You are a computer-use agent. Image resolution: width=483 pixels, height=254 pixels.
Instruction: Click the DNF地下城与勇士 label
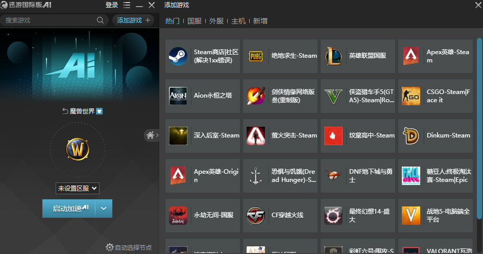(x=371, y=175)
